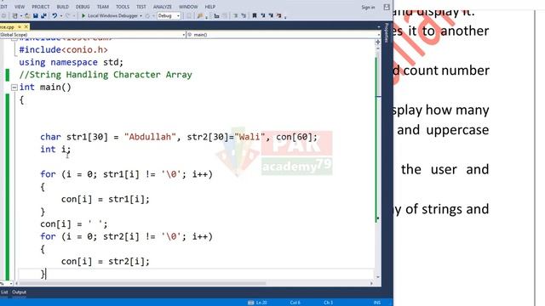Screen dimensions: 545x306
Task: Click the status bar keyboard icon
Action: 251,303
